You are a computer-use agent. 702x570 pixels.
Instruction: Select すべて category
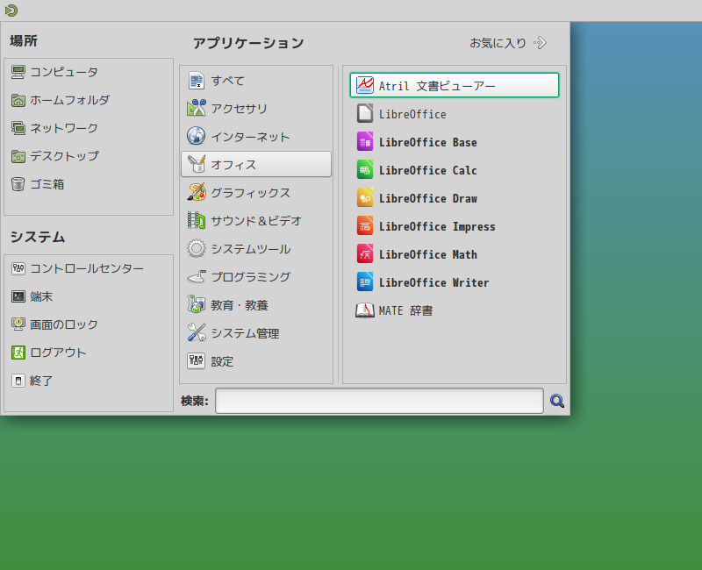coord(256,81)
